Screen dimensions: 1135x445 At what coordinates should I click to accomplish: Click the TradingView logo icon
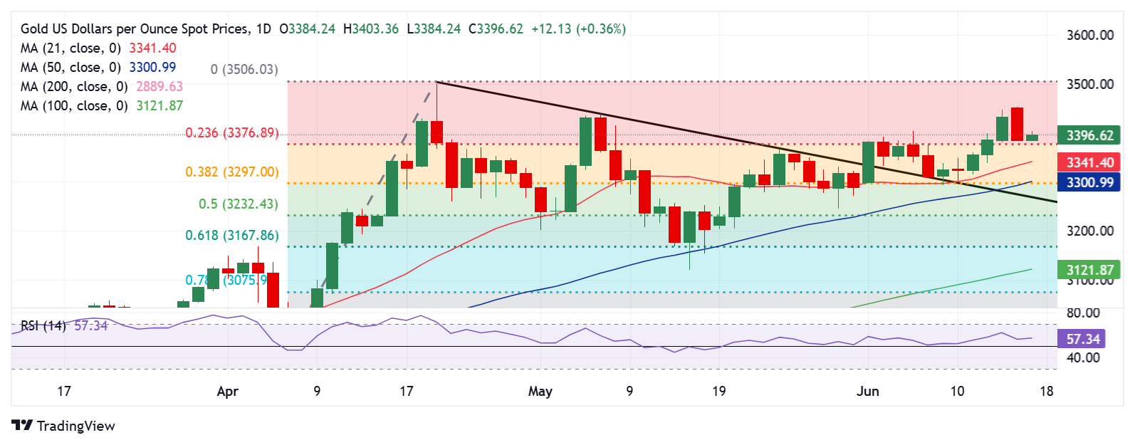tap(22, 425)
